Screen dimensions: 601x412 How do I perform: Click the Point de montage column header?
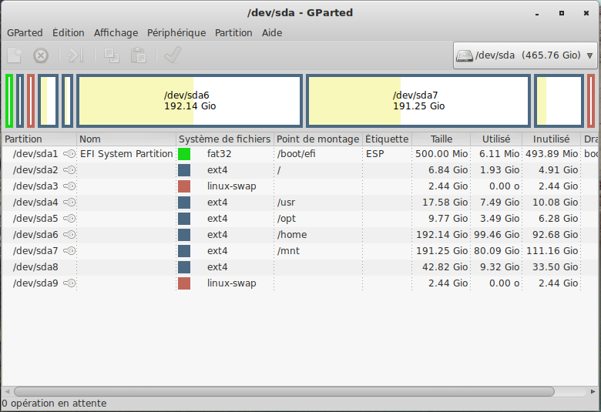tap(317, 139)
